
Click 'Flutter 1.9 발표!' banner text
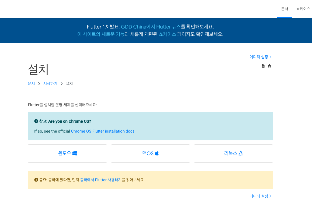click(x=103, y=27)
